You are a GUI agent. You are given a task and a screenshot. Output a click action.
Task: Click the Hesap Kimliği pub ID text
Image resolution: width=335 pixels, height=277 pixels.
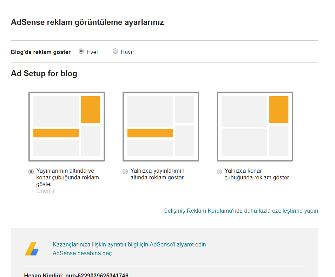click(x=76, y=275)
